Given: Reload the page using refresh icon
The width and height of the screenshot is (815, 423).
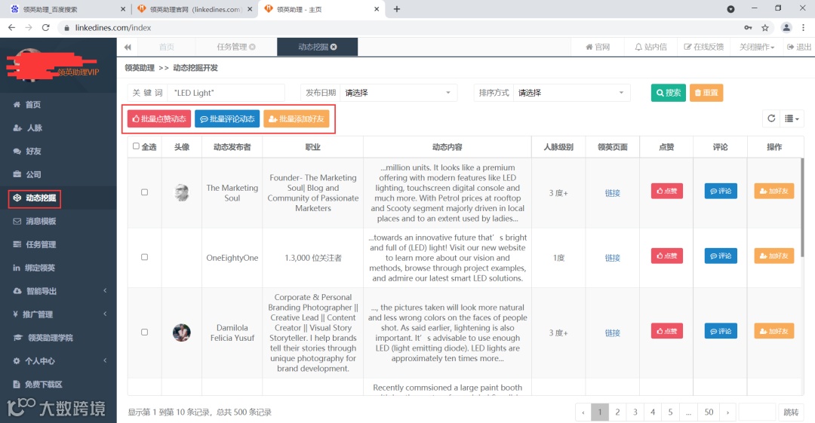Looking at the screenshot, I should [x=46, y=28].
